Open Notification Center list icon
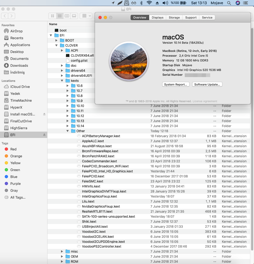 pos(246,3)
